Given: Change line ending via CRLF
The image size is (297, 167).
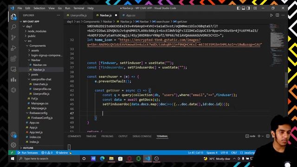Looking at the screenshot, I should 234,153.
